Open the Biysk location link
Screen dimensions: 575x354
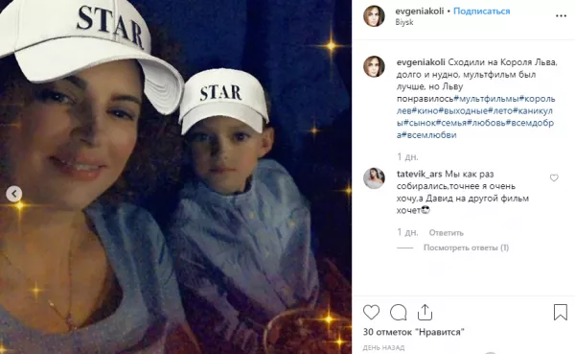click(x=404, y=22)
